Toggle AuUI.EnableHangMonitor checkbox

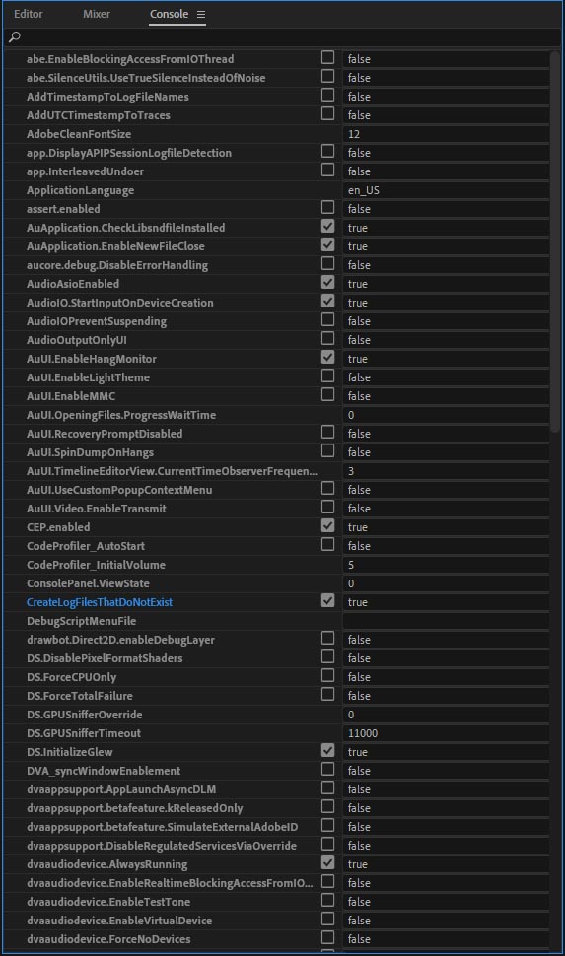coord(327,358)
